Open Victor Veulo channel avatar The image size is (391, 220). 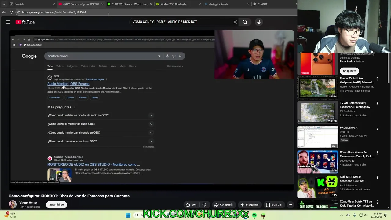tap(13, 204)
